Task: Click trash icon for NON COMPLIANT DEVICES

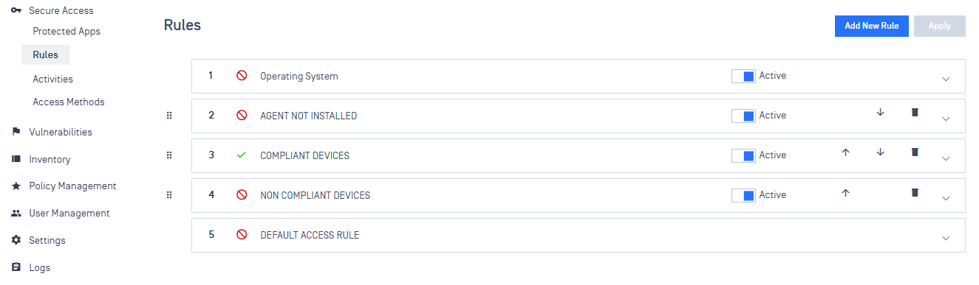Action: [x=915, y=192]
